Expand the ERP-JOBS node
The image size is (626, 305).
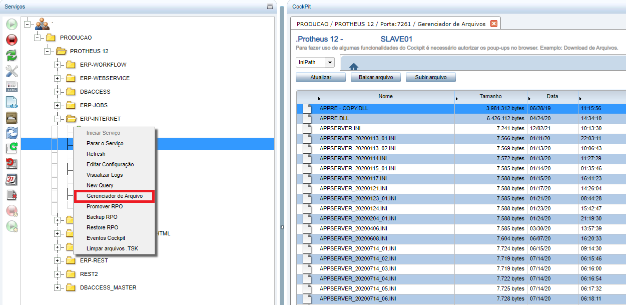click(x=57, y=105)
